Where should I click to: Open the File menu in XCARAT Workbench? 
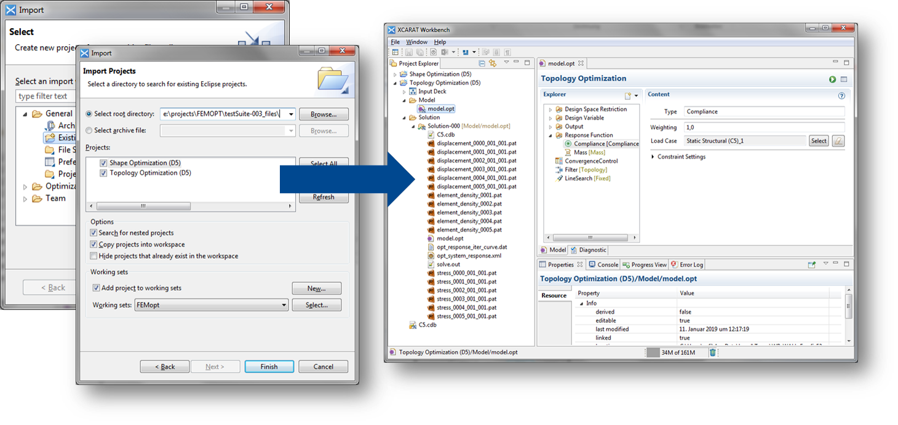[395, 42]
